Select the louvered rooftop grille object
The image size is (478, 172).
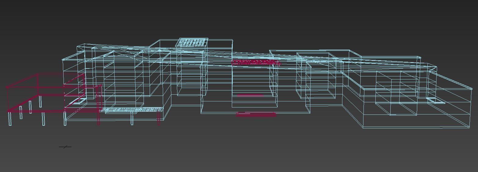(192, 42)
